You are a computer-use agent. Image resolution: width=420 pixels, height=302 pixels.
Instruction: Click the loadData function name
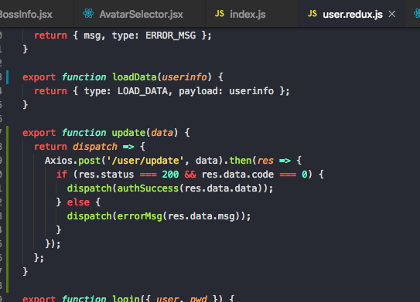click(x=134, y=77)
